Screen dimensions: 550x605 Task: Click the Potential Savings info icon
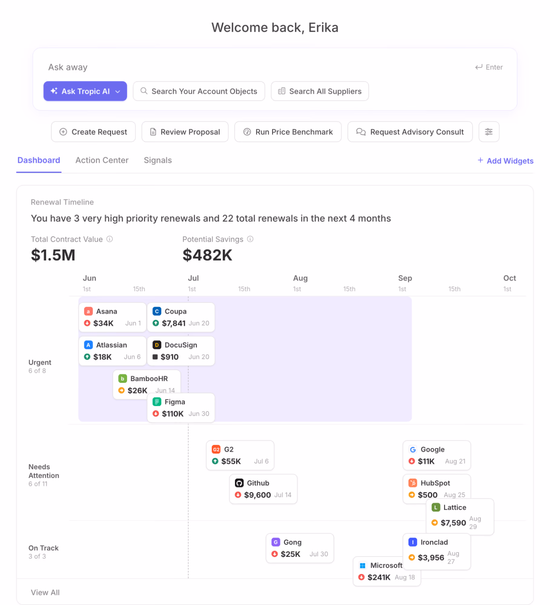(x=250, y=239)
